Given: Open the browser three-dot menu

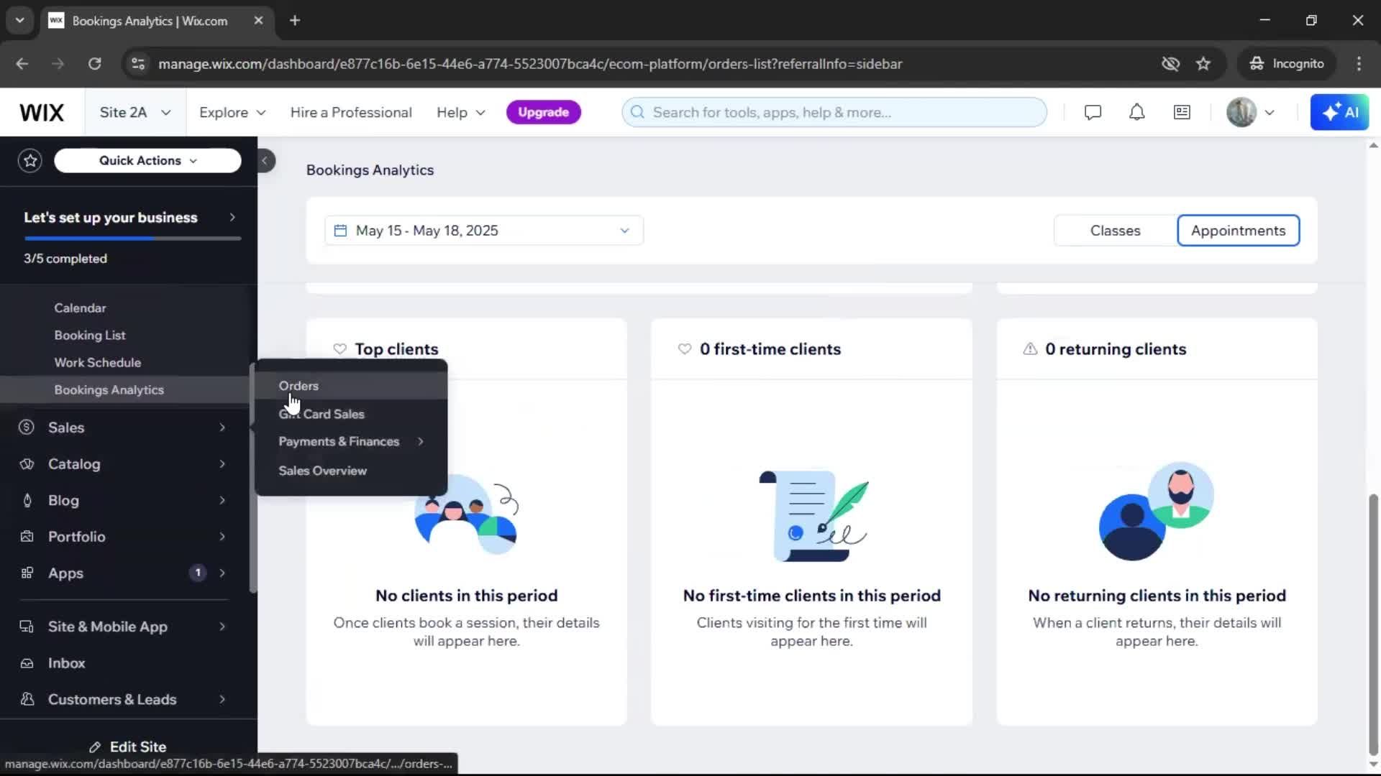Looking at the screenshot, I should [1359, 64].
